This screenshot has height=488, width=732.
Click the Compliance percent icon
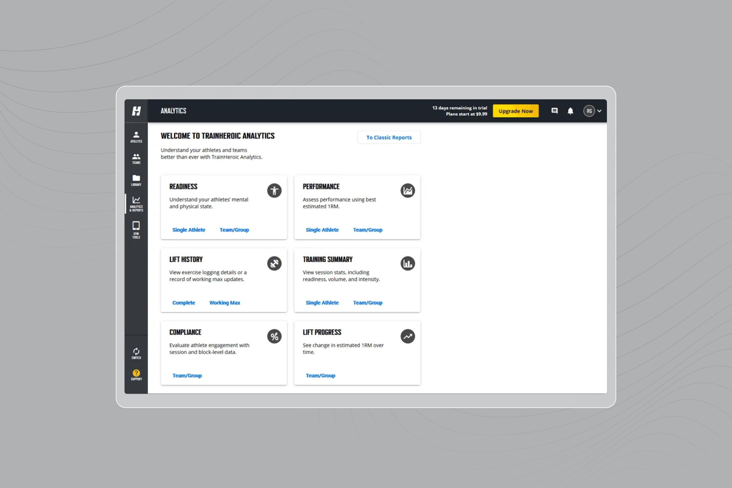[x=274, y=336]
